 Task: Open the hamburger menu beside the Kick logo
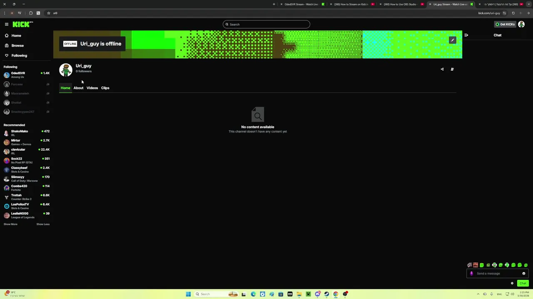click(7, 24)
